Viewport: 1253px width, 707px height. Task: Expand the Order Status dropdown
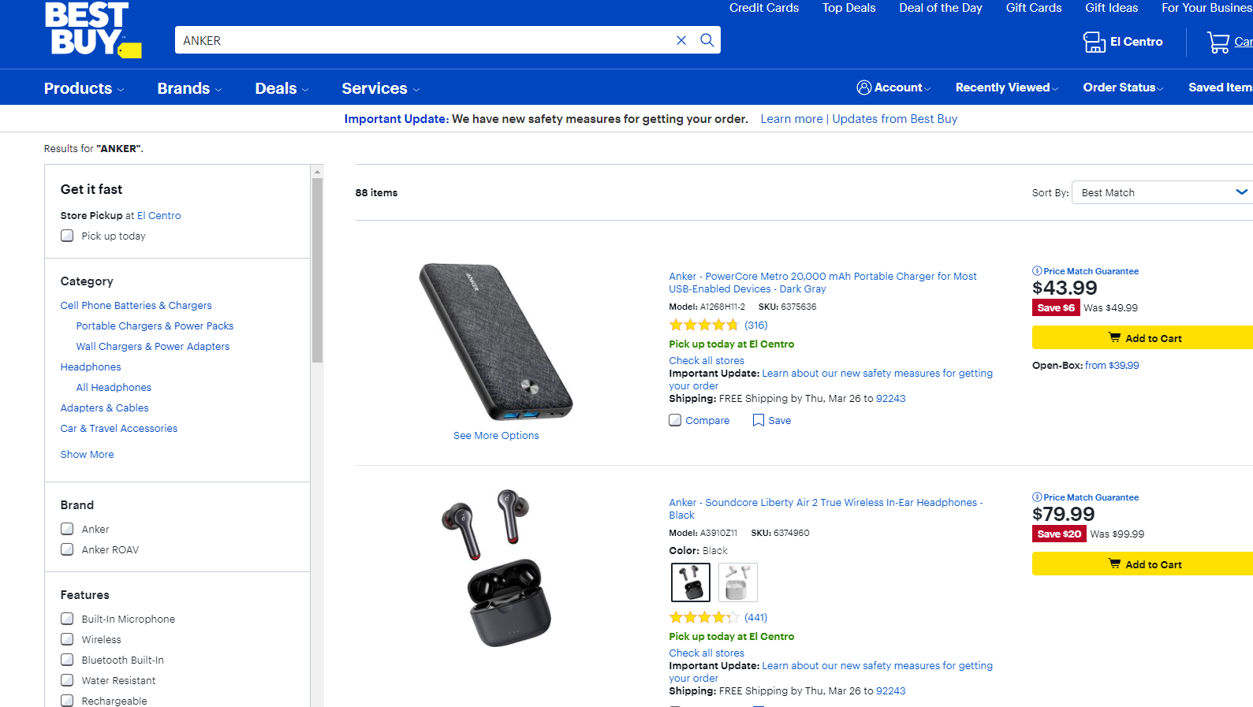click(x=1123, y=87)
